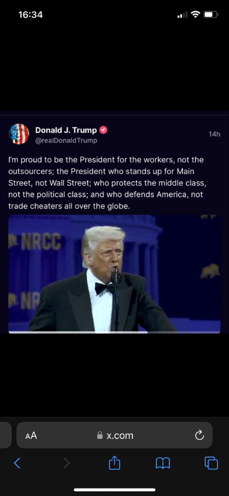229x496 pixels.
Task: Seek on the video progress bar
Action: pyautogui.click(x=114, y=332)
